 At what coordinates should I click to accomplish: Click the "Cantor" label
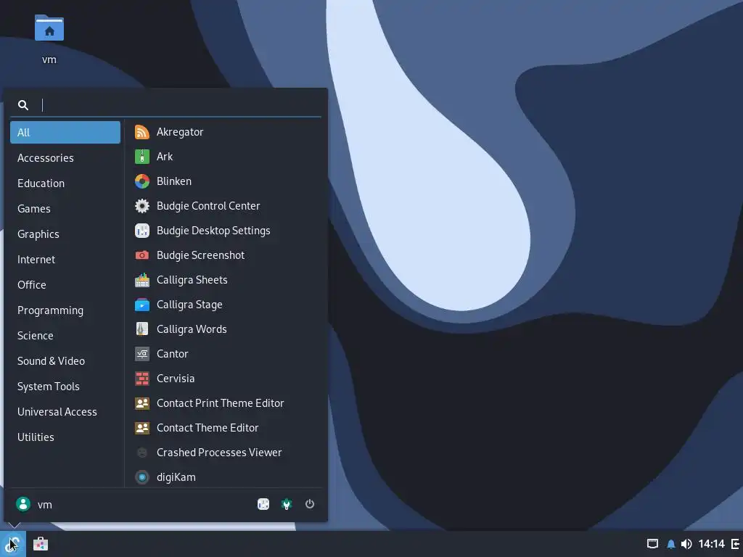pos(173,354)
